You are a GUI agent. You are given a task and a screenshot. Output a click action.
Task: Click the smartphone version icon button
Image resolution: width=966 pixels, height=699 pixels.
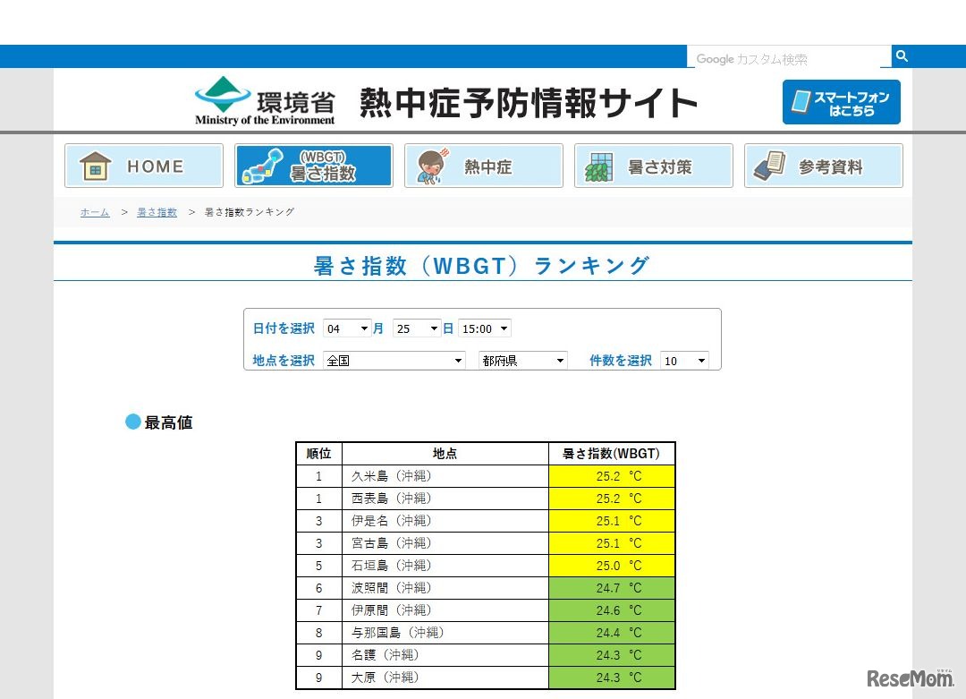point(841,102)
